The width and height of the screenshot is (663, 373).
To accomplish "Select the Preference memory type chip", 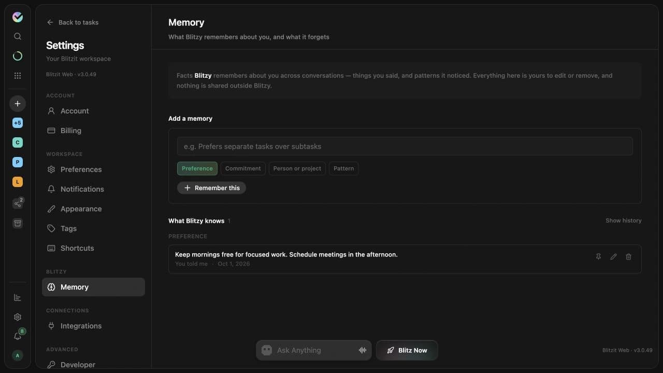I will pos(197,168).
